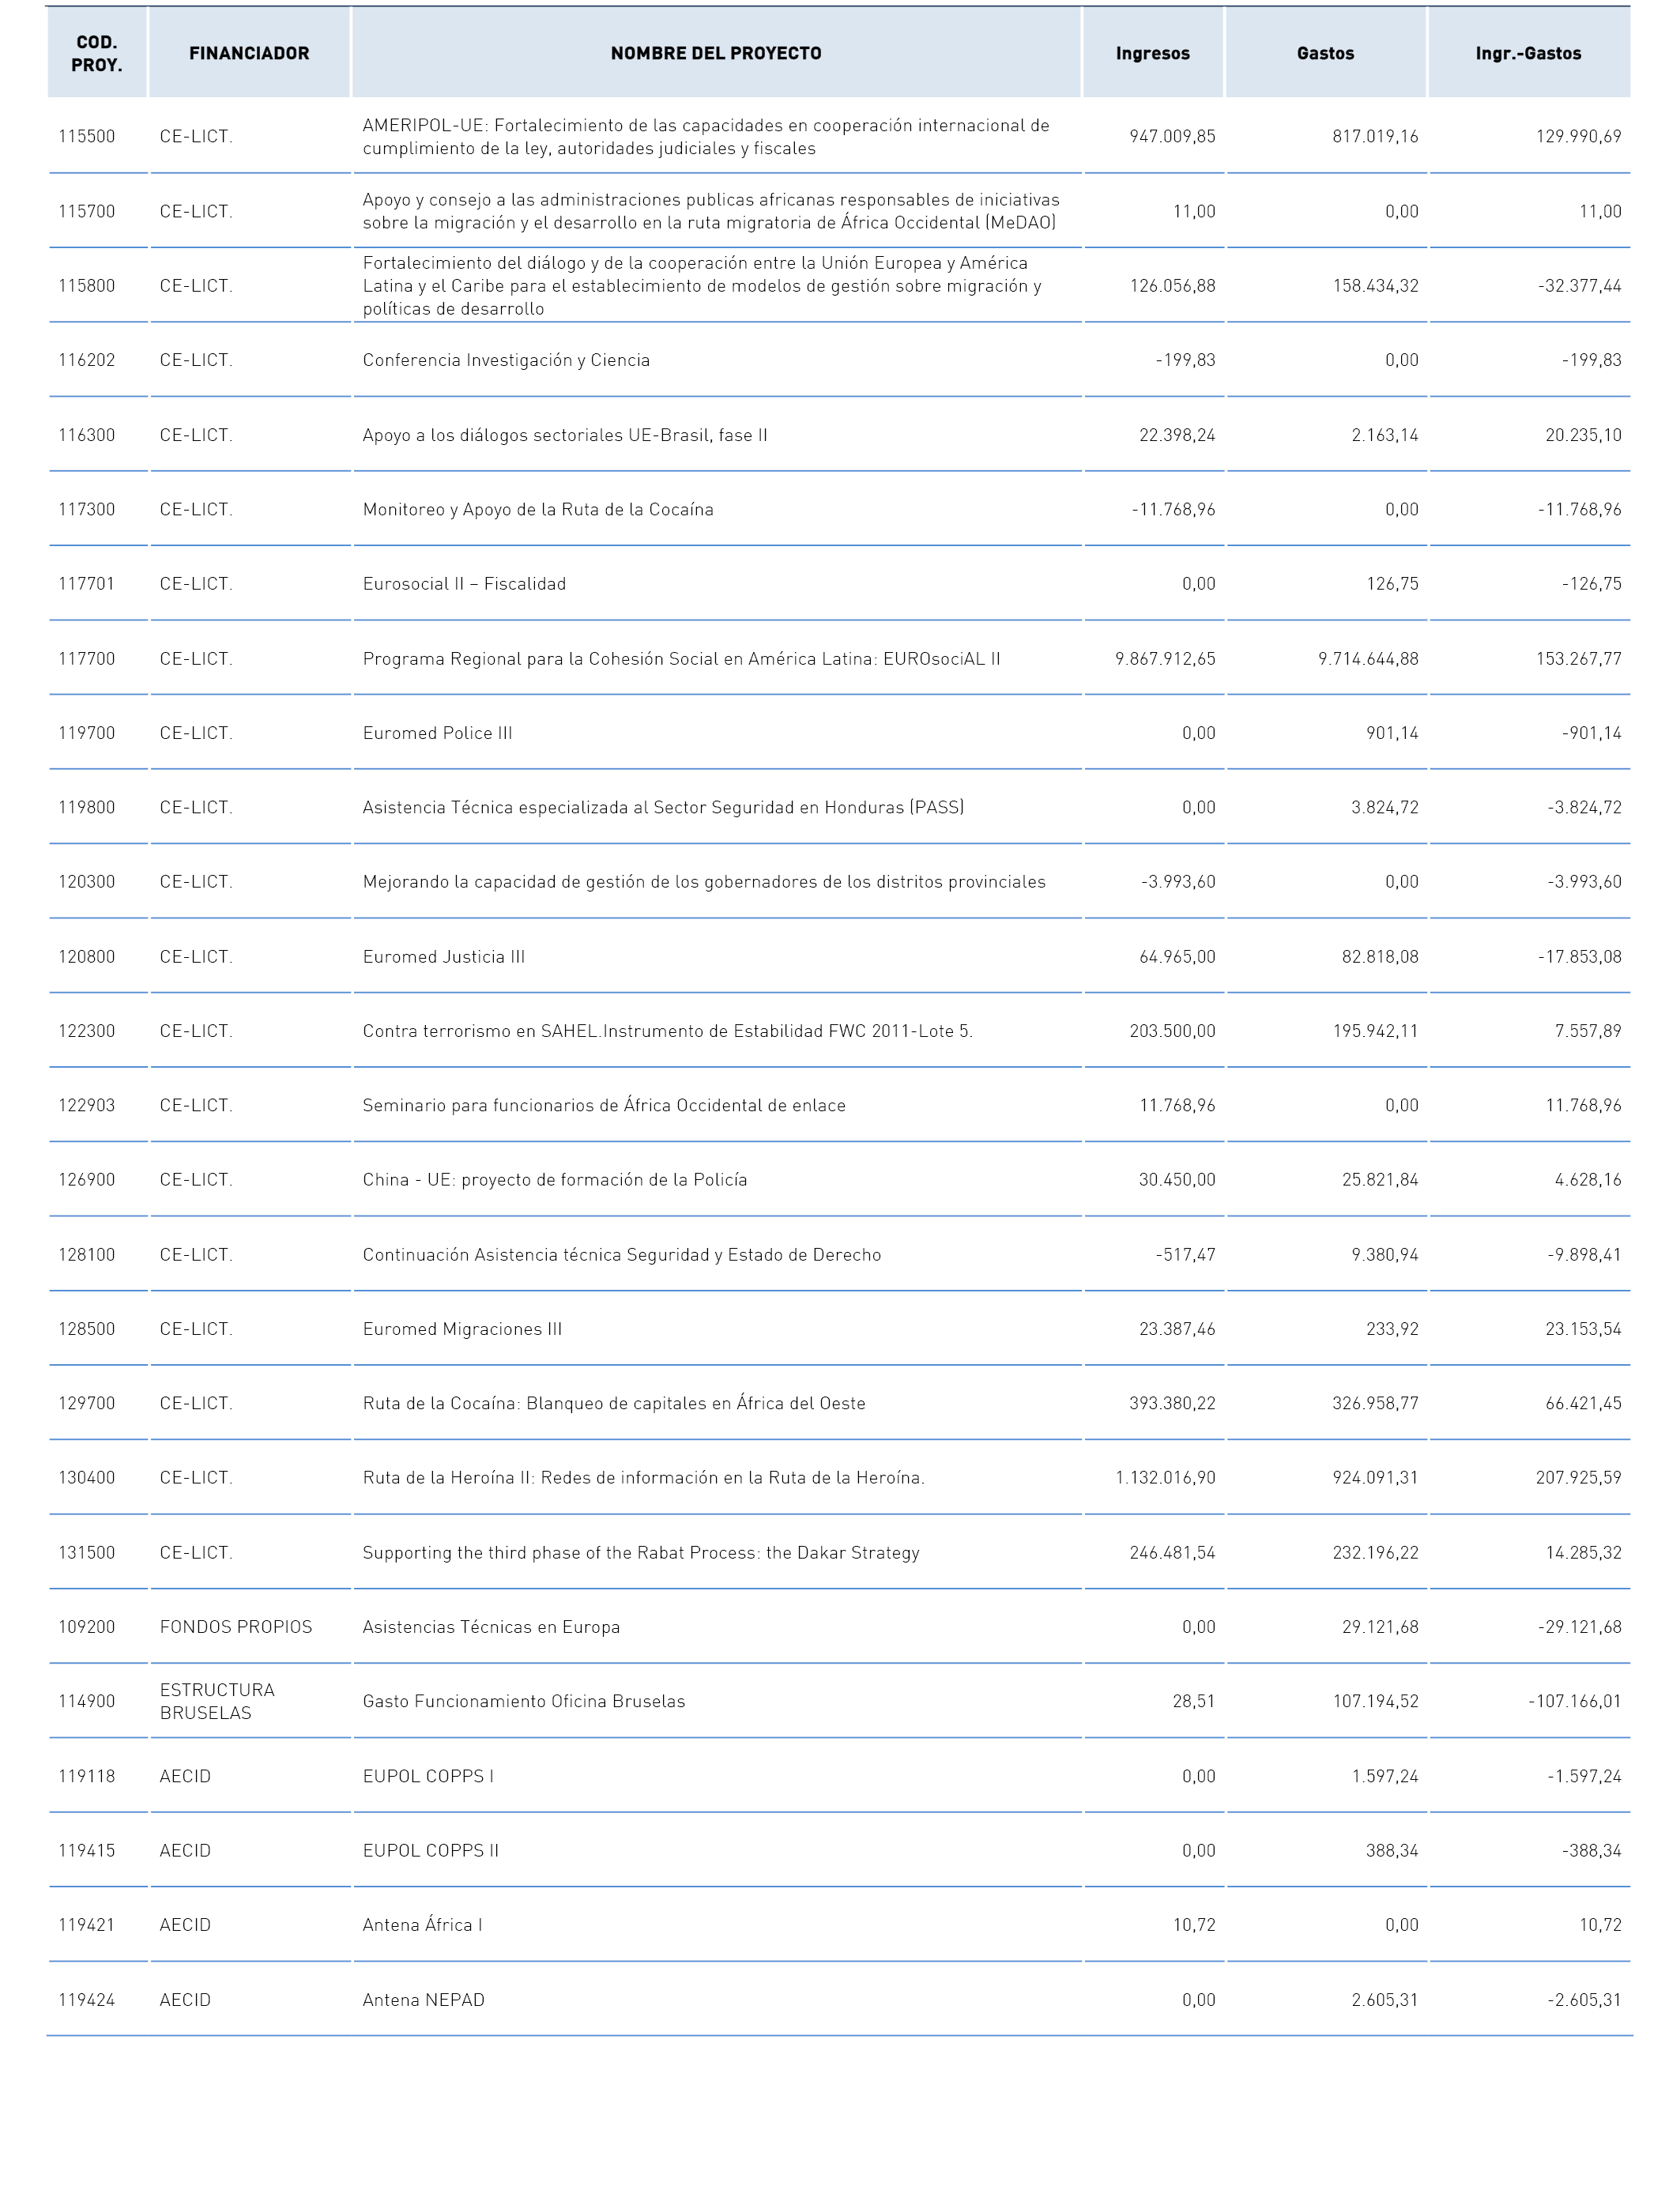Image resolution: width=1680 pixels, height=2194 pixels.
Task: Select Euromed Police III project name
Action: 437,733
